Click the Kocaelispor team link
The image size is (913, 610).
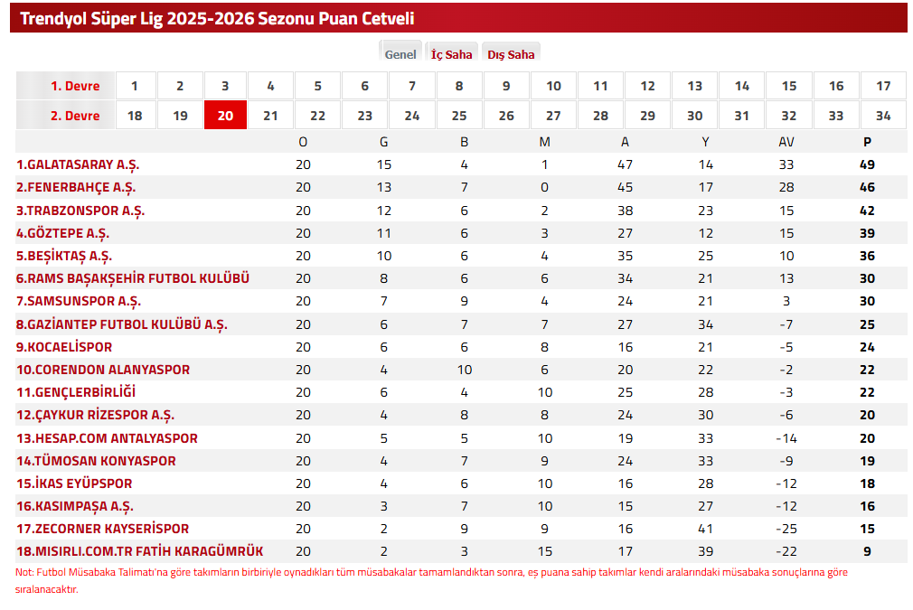point(64,347)
